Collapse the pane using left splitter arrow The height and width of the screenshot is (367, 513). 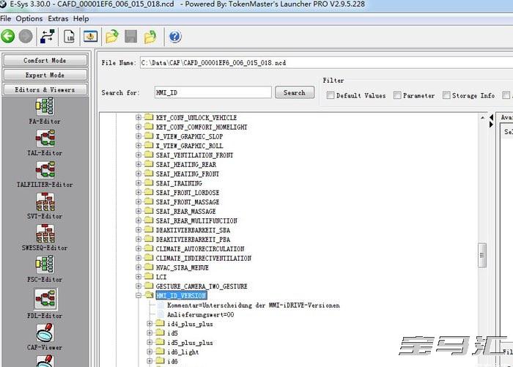point(491,117)
